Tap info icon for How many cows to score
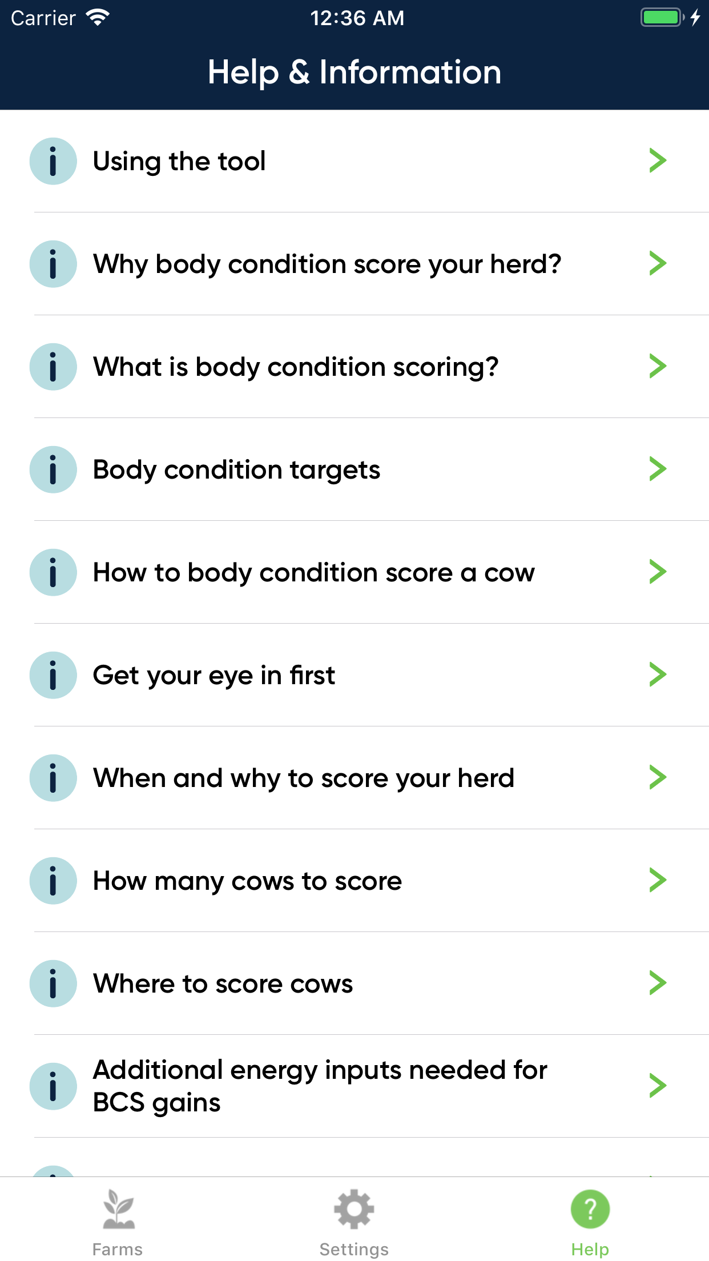Image resolution: width=709 pixels, height=1261 pixels. coord(53,881)
